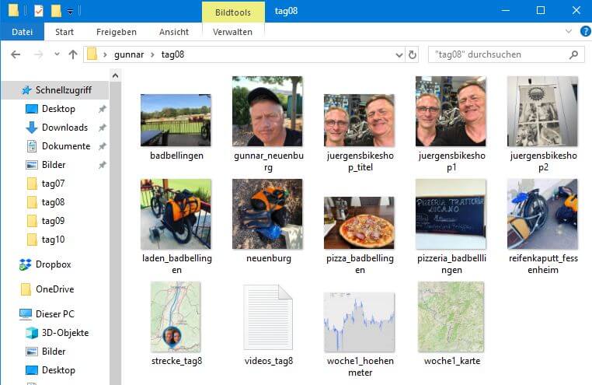
Task: Click the properties icon in title bar
Action: pyautogui.click(x=39, y=11)
